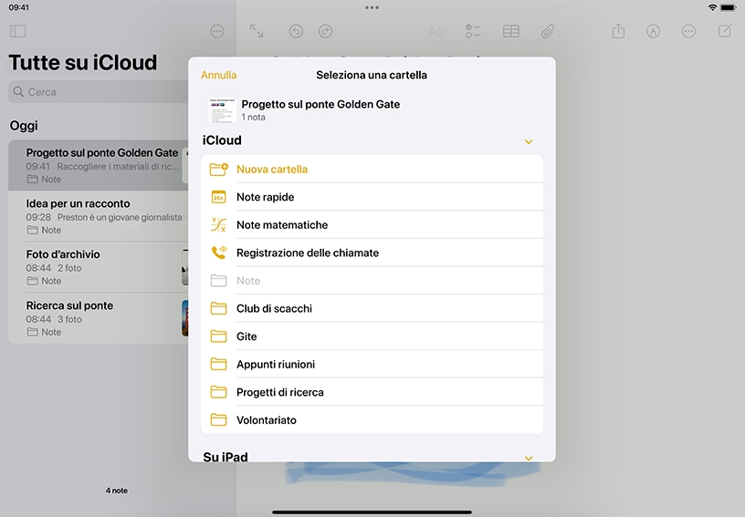Click the Note rapide icon

(x=218, y=197)
